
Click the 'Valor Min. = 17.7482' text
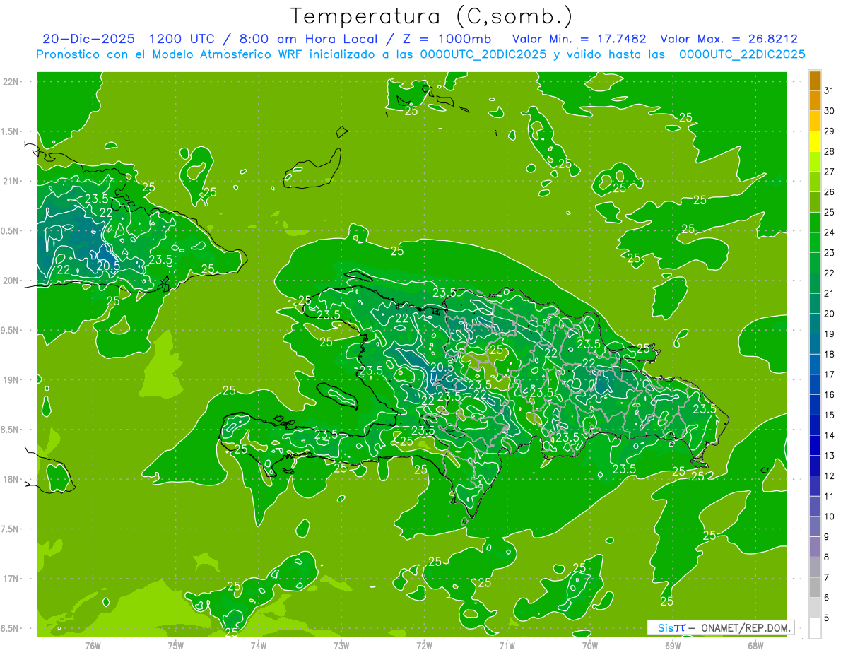(x=579, y=39)
